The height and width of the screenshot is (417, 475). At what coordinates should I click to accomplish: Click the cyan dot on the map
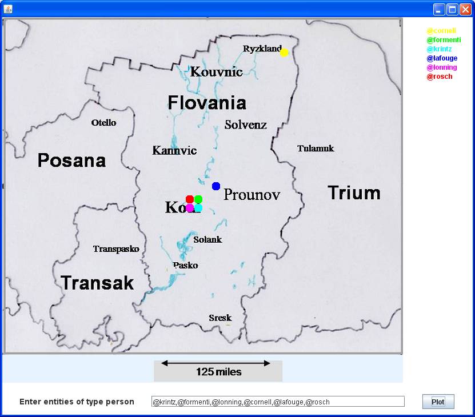point(198,208)
